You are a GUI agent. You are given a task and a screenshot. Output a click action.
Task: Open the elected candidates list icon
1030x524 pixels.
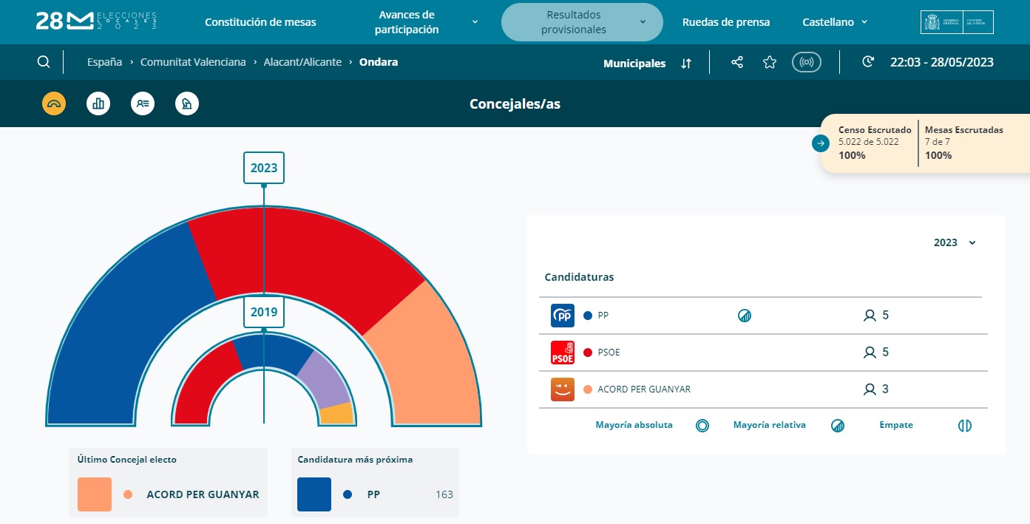coord(143,104)
